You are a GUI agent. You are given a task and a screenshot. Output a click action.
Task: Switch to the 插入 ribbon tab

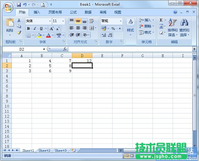pos(37,12)
